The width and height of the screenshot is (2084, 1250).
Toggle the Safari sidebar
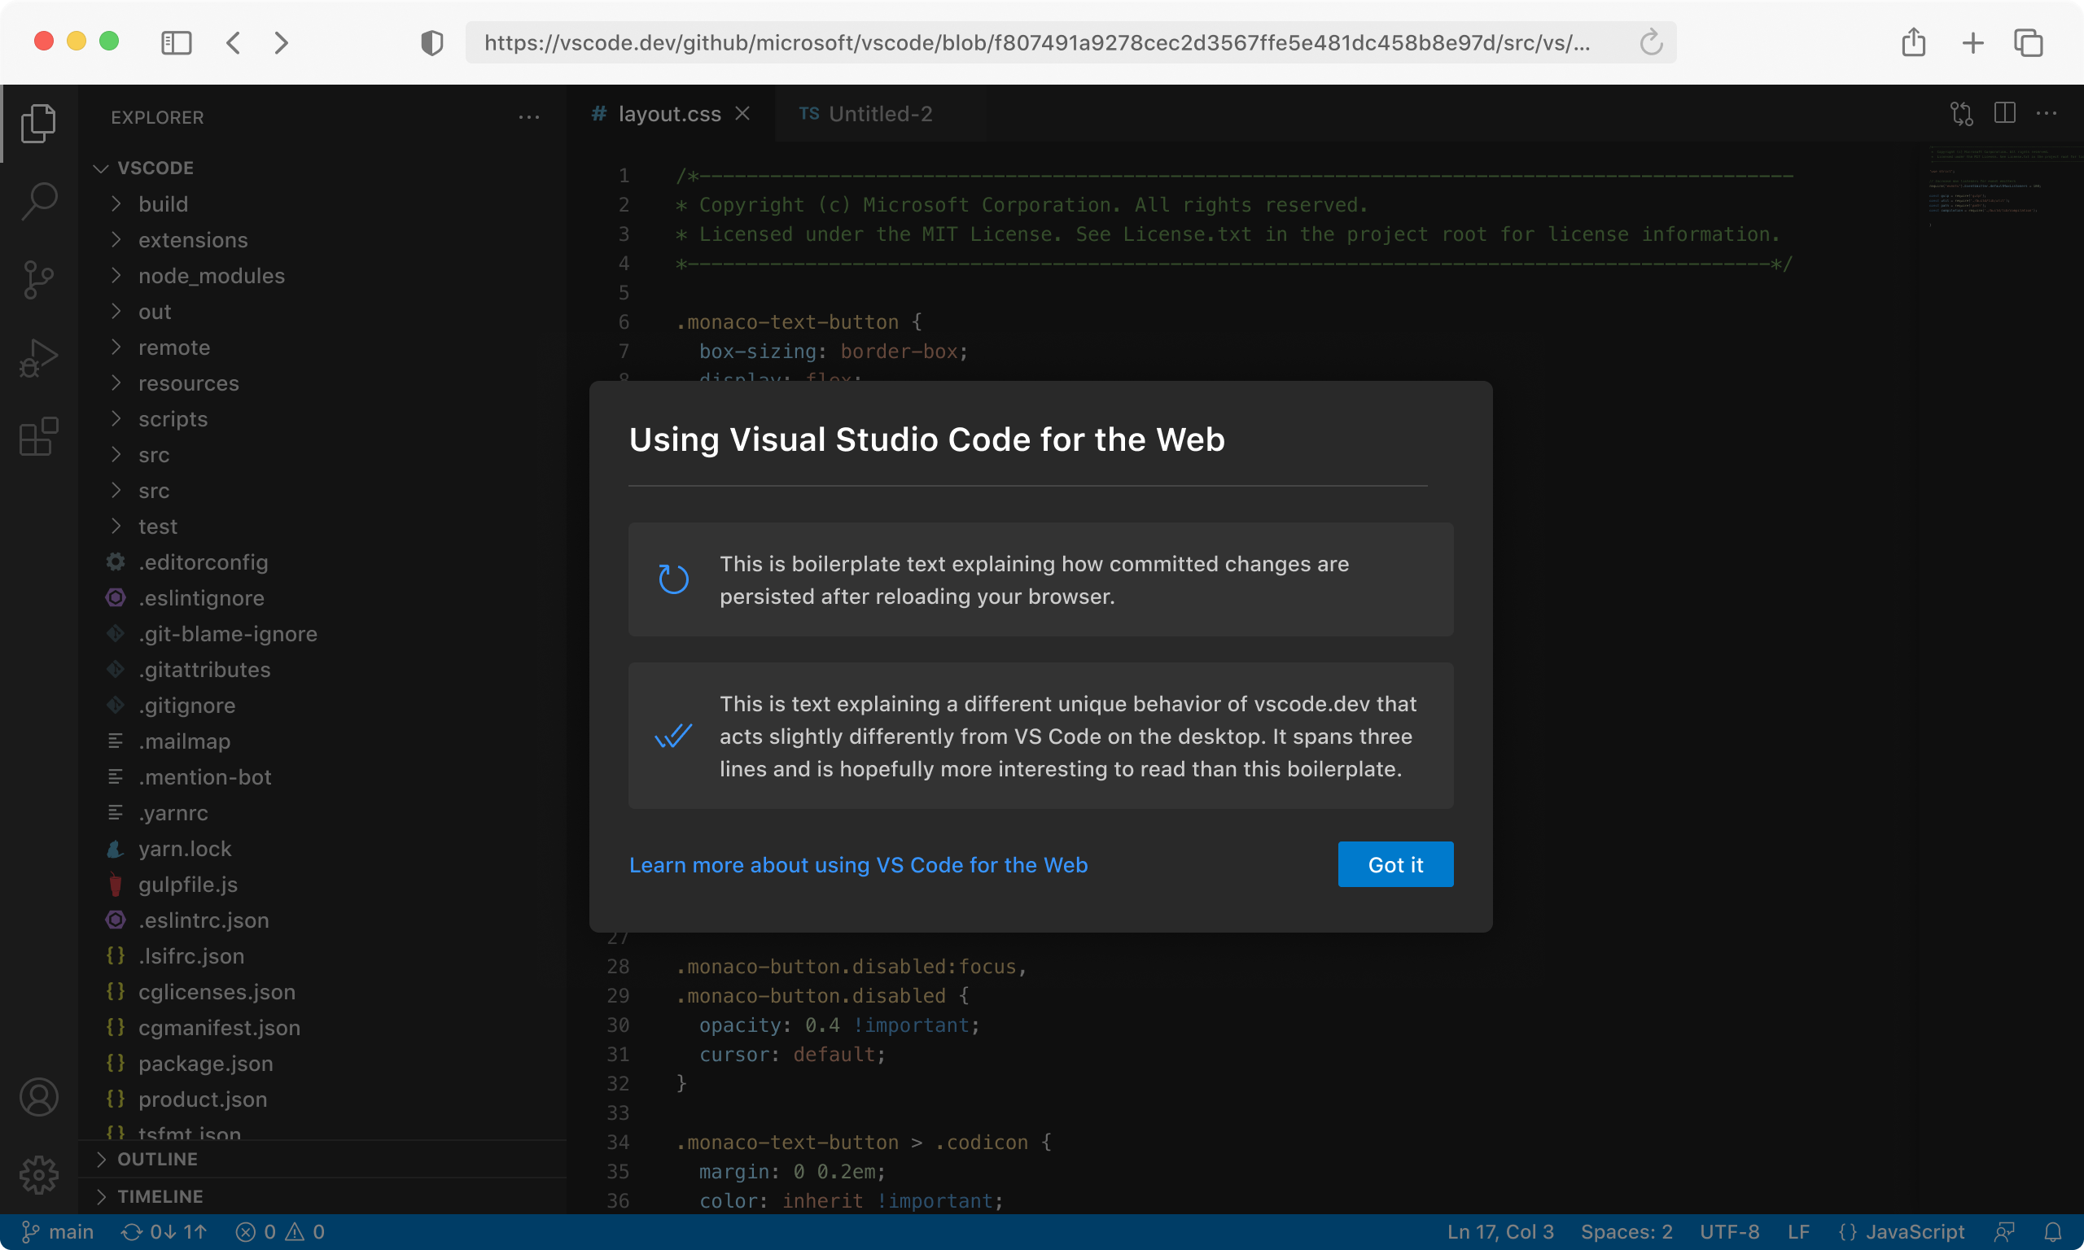click(176, 42)
